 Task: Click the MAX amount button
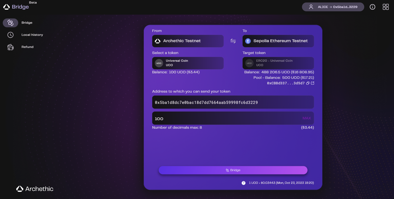[307, 118]
